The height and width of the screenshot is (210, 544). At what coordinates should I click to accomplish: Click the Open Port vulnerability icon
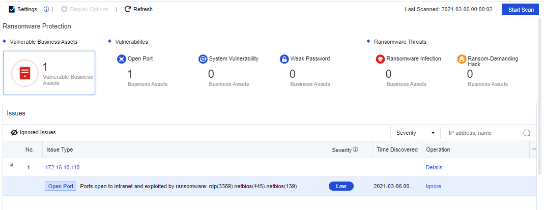[x=122, y=59]
